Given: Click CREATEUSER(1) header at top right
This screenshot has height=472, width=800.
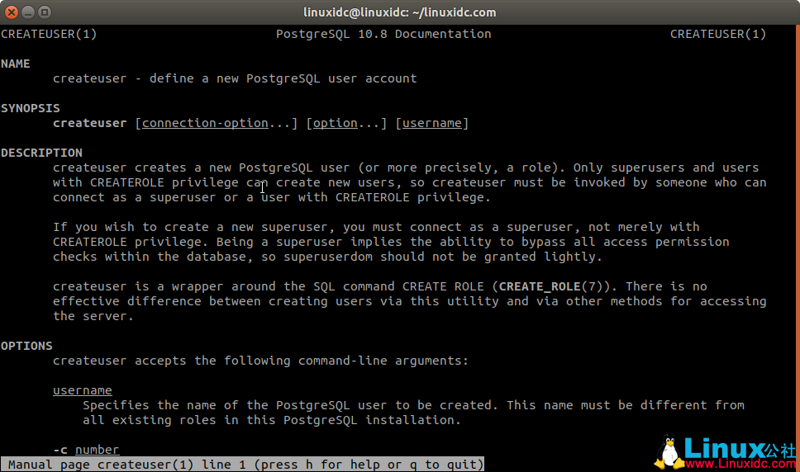Looking at the screenshot, I should (x=718, y=34).
